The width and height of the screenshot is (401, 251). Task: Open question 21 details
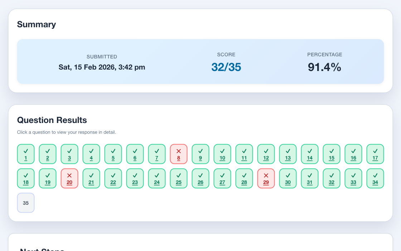(x=91, y=178)
